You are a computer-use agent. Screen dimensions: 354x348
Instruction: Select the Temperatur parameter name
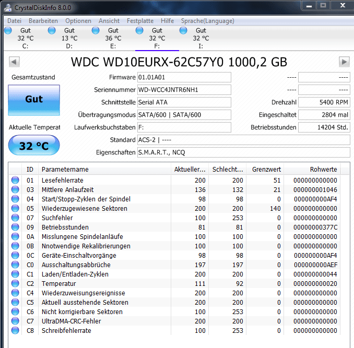pos(58,283)
